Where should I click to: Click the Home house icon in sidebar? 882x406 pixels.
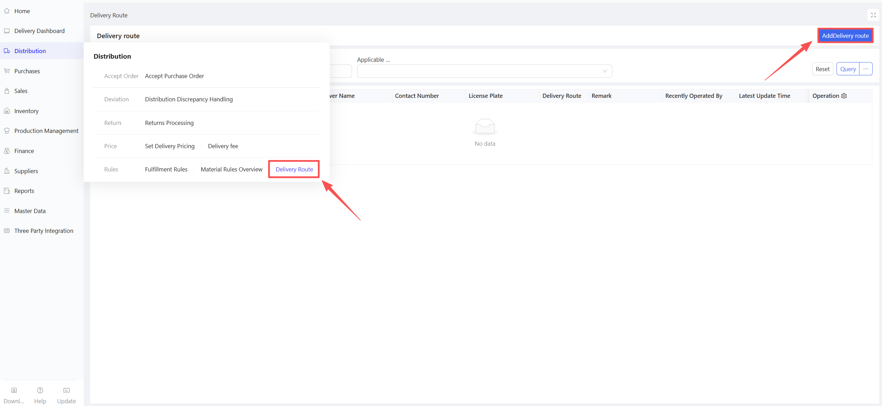7,11
